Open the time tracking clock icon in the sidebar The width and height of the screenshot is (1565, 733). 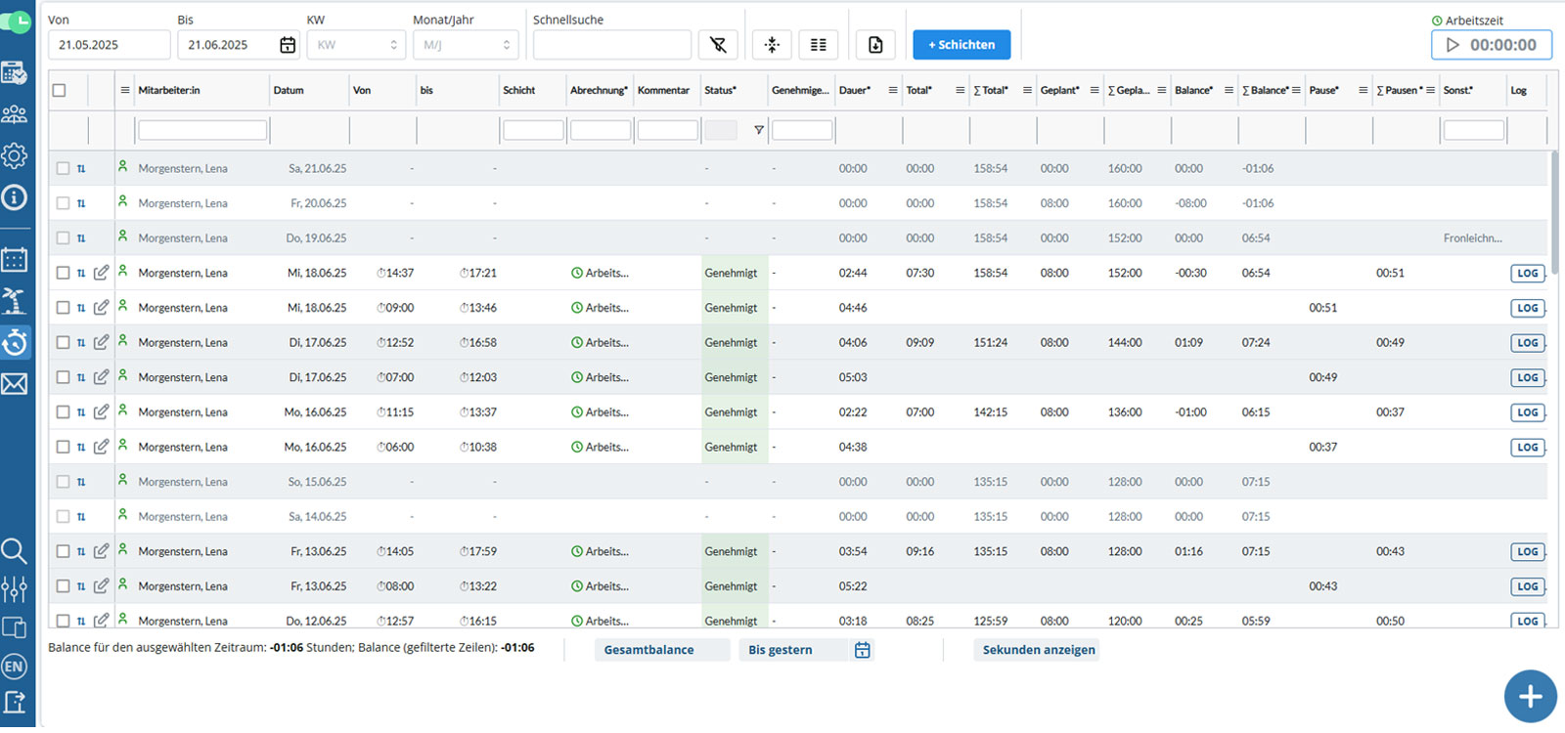click(x=15, y=342)
